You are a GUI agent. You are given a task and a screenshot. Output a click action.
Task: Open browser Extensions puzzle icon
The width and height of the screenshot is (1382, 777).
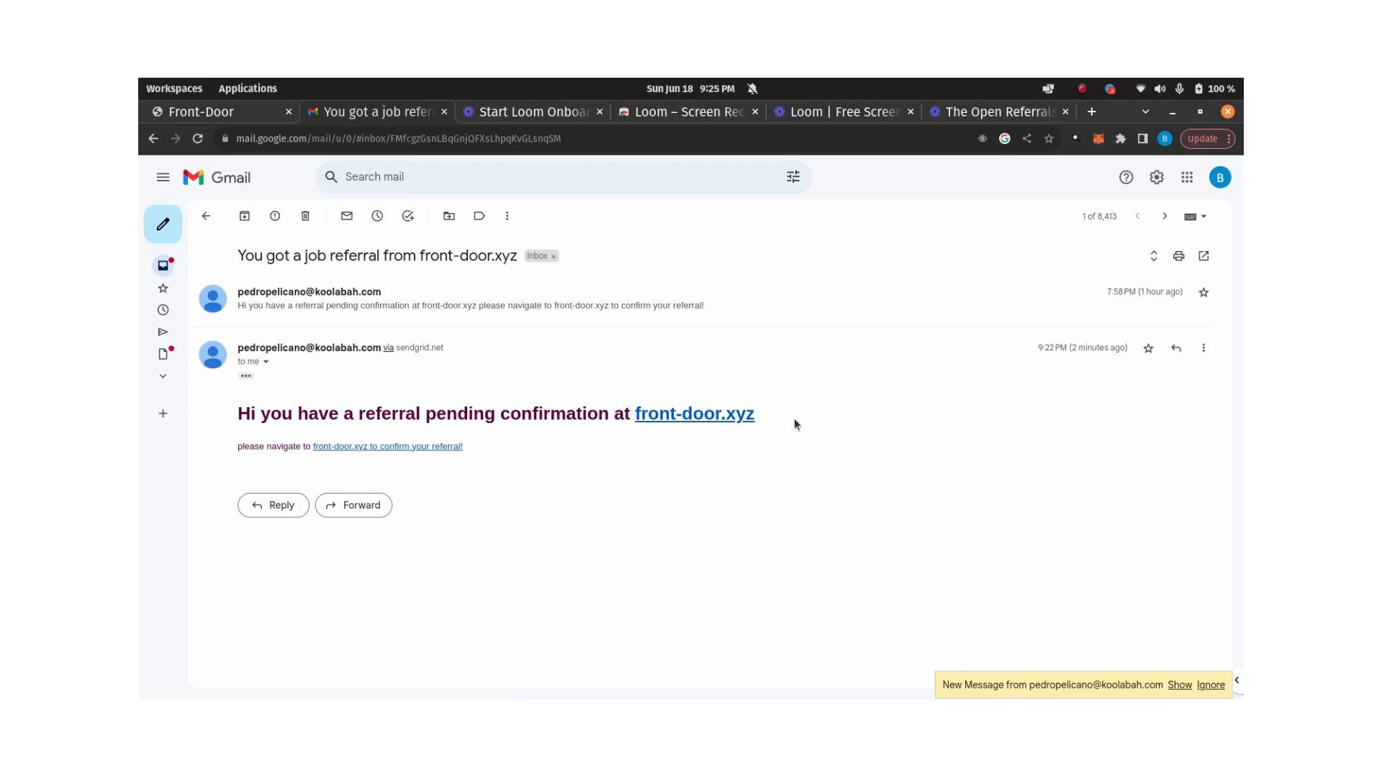[1121, 139]
